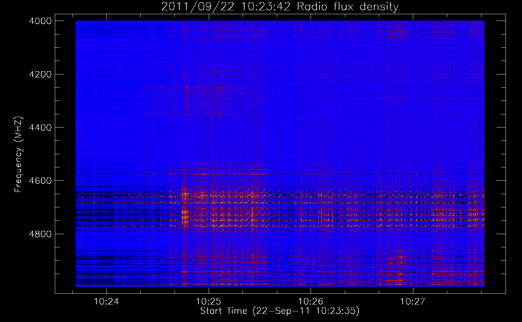Select the 4800 frequency tick label
The image size is (522, 322).
pyautogui.click(x=40, y=234)
